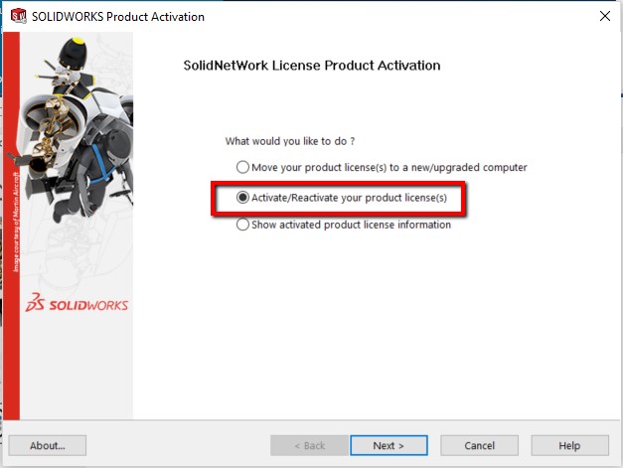The image size is (623, 468).
Task: Click the SOLIDWORKS icon in the title bar
Action: (18, 16)
